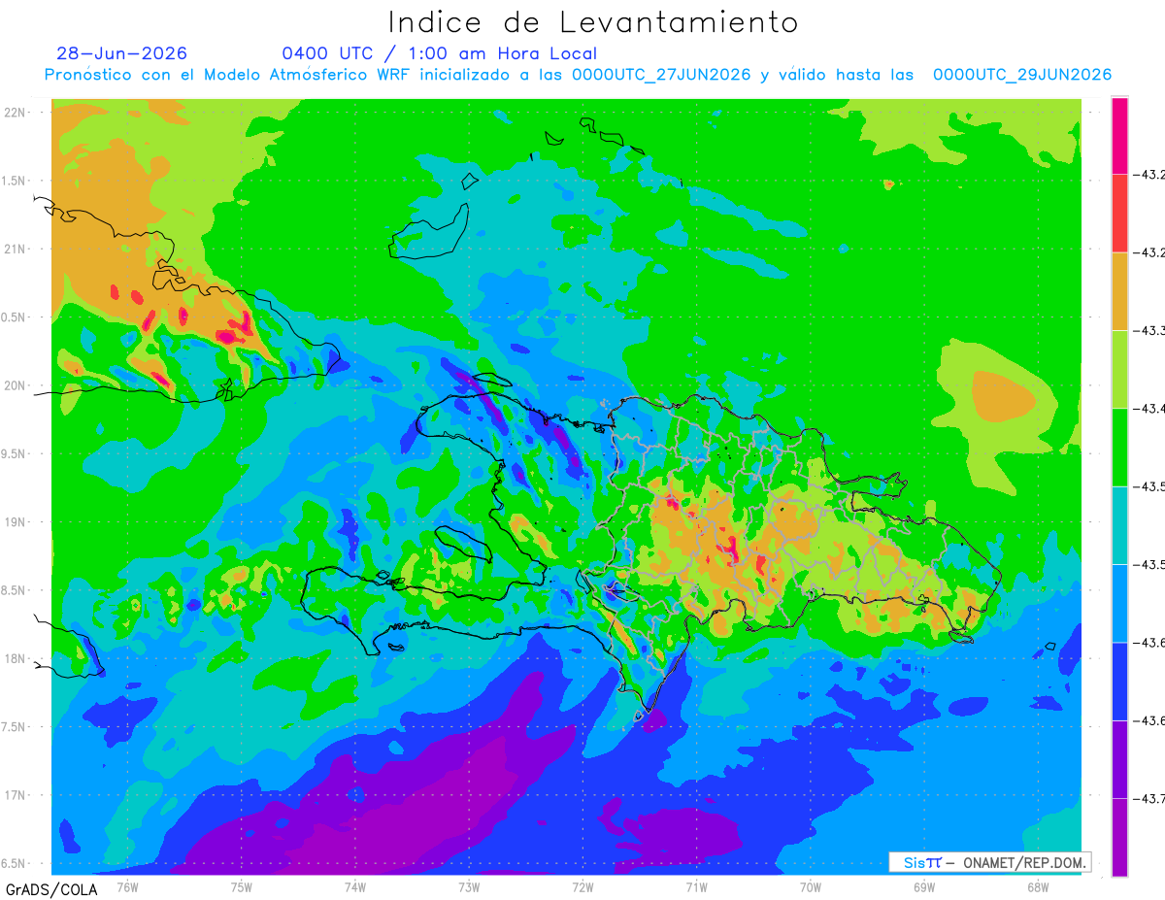Select the bottom purple swatch in the color bar
This screenshot has width=1165, height=900.
[1119, 837]
